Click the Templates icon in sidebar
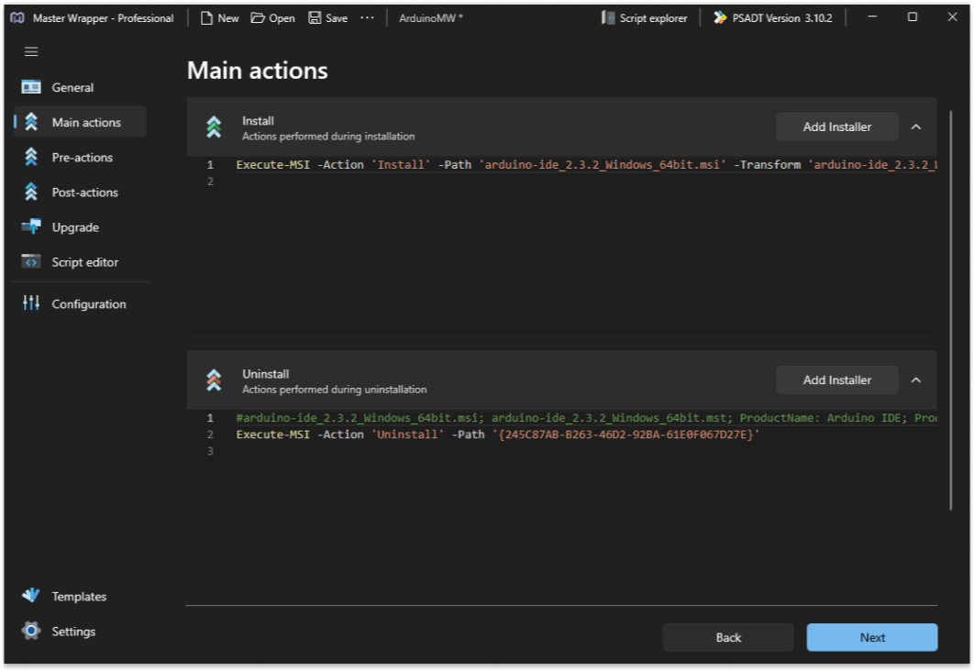974x671 pixels. click(x=31, y=596)
